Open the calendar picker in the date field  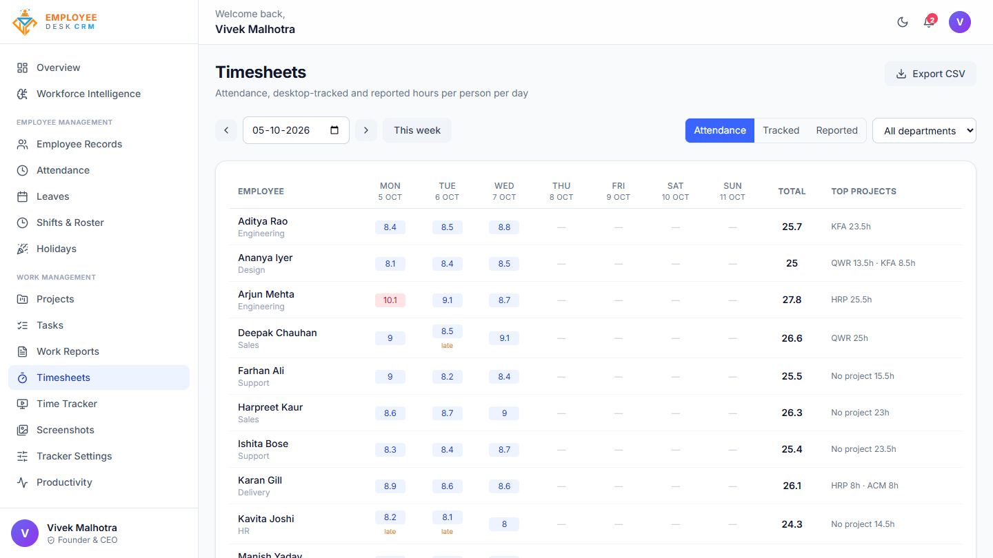pyautogui.click(x=334, y=130)
